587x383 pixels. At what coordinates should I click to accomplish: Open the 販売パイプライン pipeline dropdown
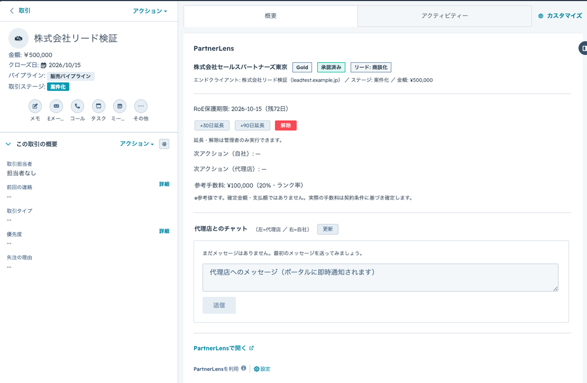coord(71,76)
